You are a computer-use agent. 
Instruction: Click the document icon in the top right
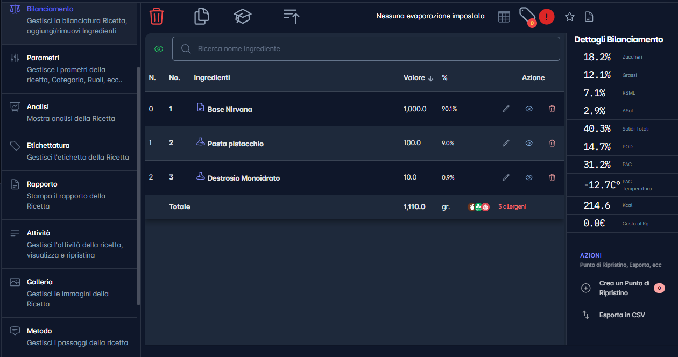click(589, 17)
